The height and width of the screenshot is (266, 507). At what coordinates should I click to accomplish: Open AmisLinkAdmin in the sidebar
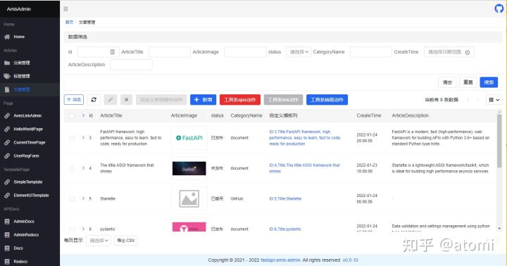(x=27, y=115)
